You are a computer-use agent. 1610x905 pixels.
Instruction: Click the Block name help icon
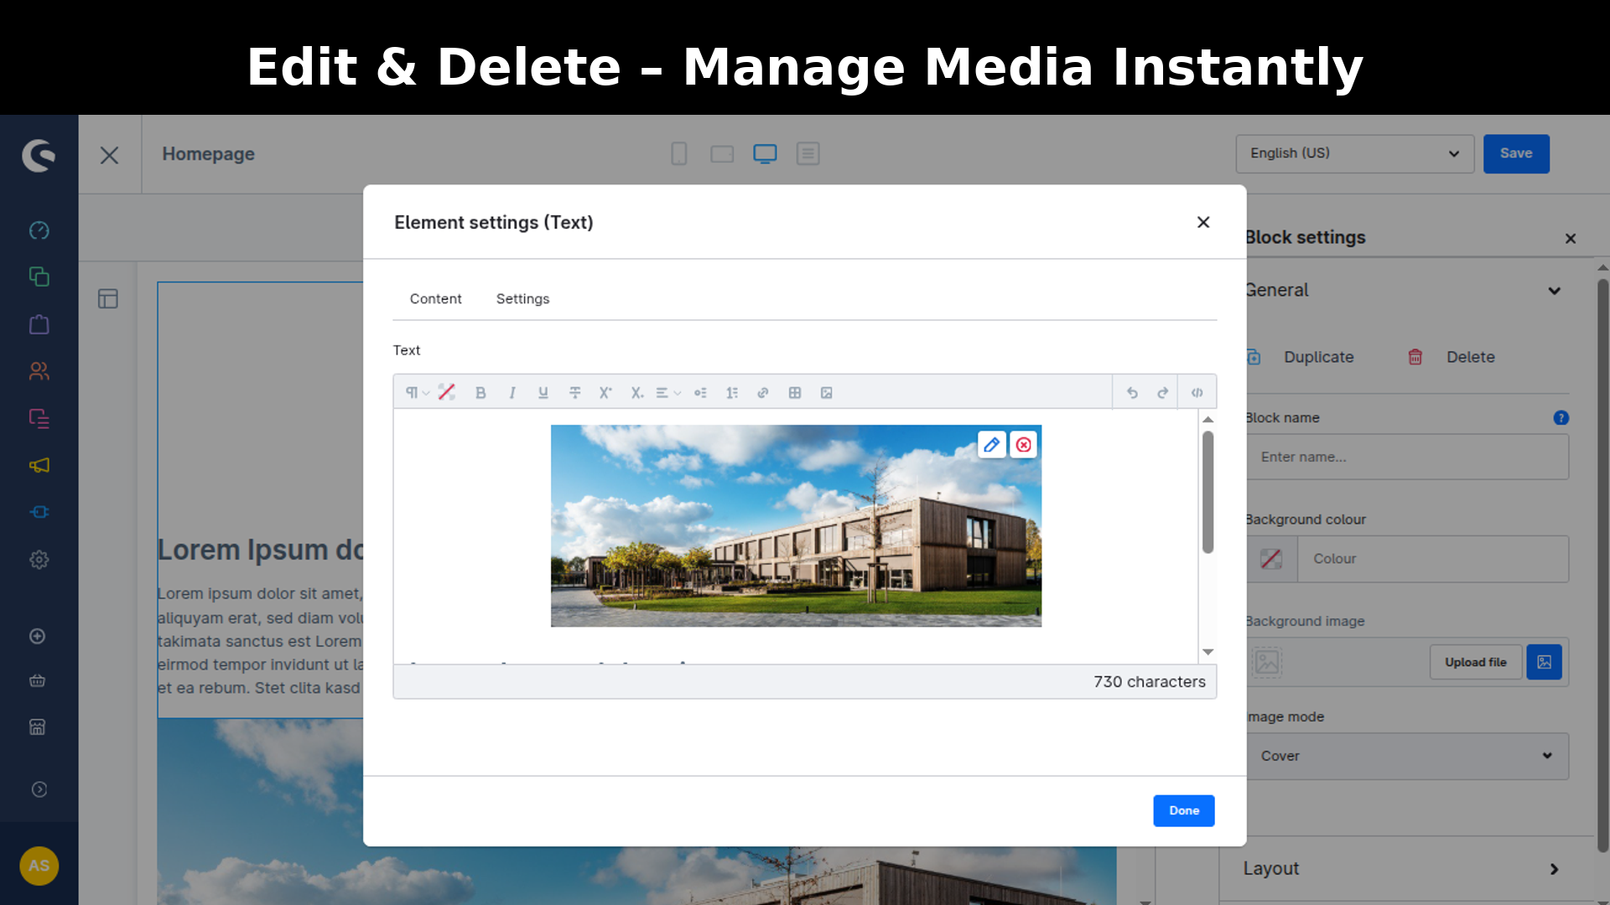(1561, 417)
